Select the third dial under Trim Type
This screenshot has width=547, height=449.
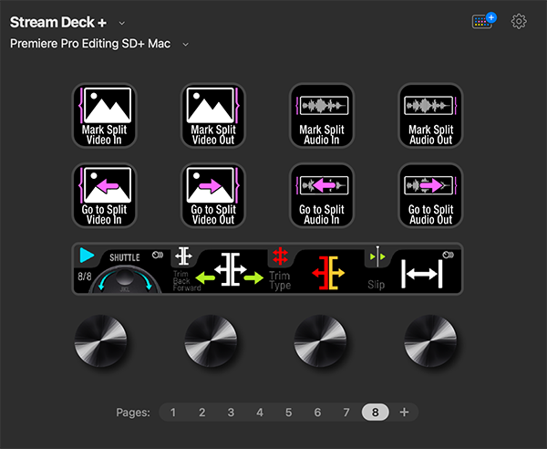pos(320,340)
